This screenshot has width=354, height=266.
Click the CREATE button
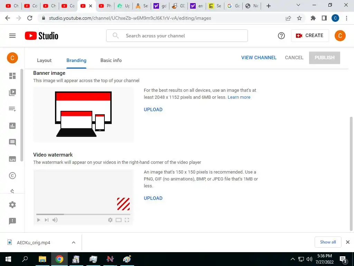(310, 36)
